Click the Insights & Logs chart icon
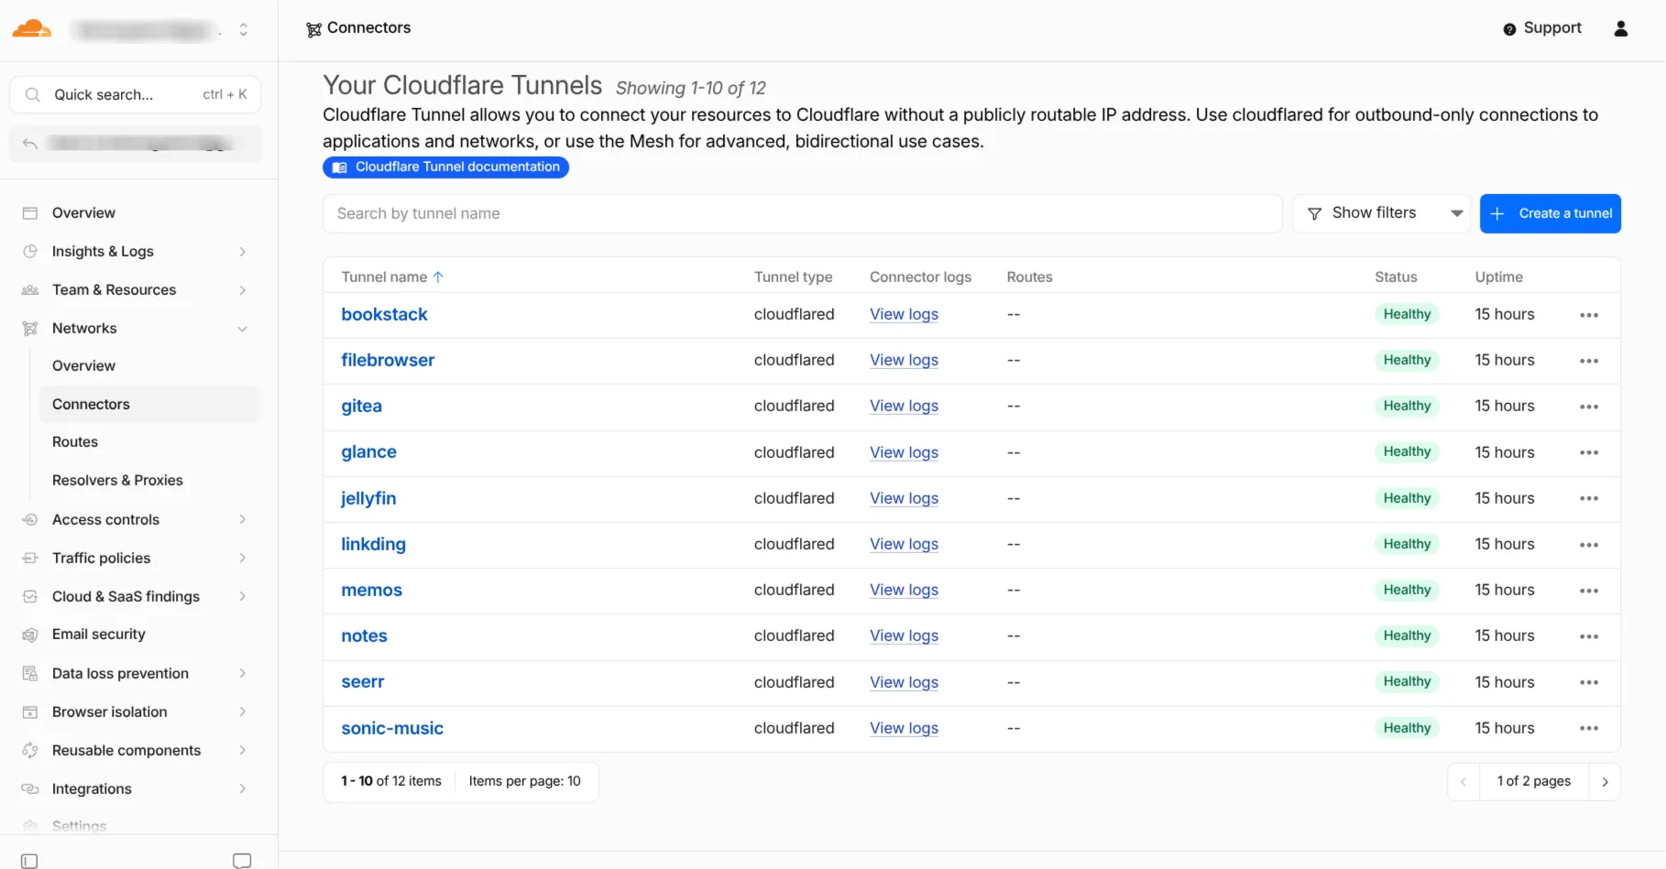Screen dimensions: 1666x869 30,252
